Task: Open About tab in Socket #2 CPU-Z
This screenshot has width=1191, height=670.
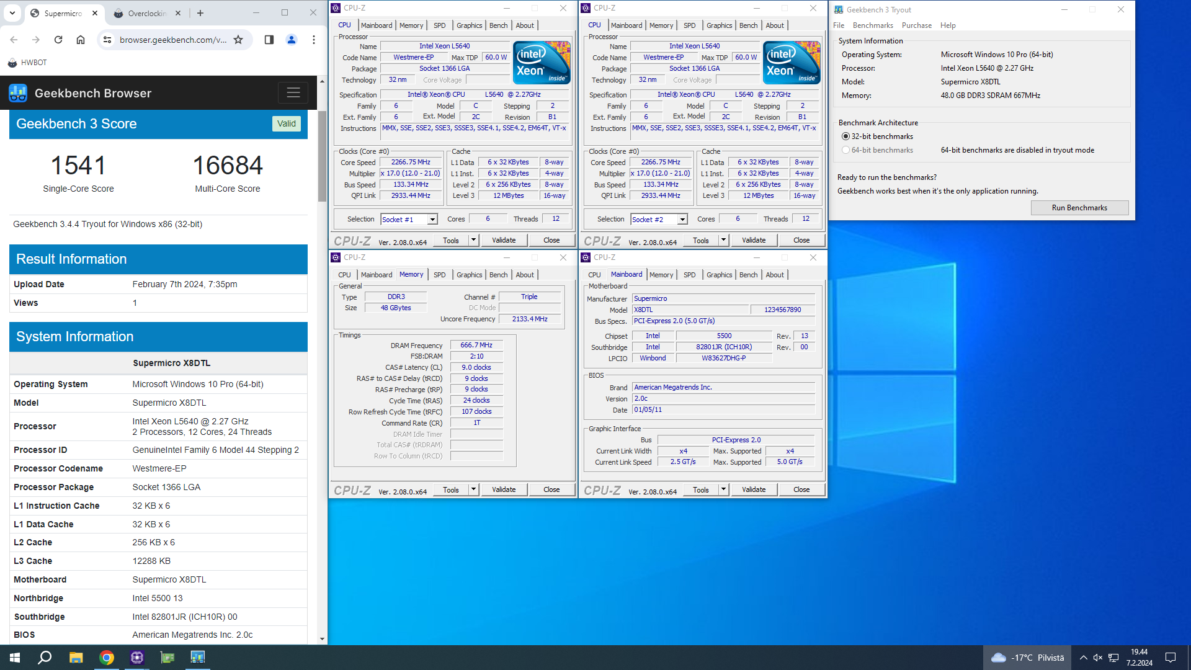Action: coord(775,25)
